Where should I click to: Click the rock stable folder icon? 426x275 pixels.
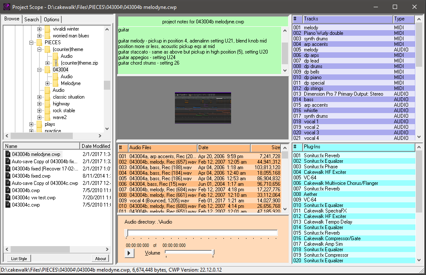point(47,110)
